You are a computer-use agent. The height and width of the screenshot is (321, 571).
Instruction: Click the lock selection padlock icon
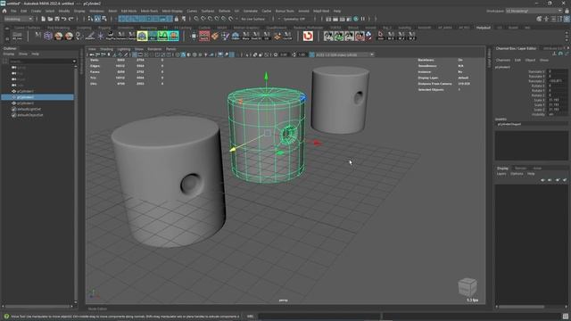point(177,19)
